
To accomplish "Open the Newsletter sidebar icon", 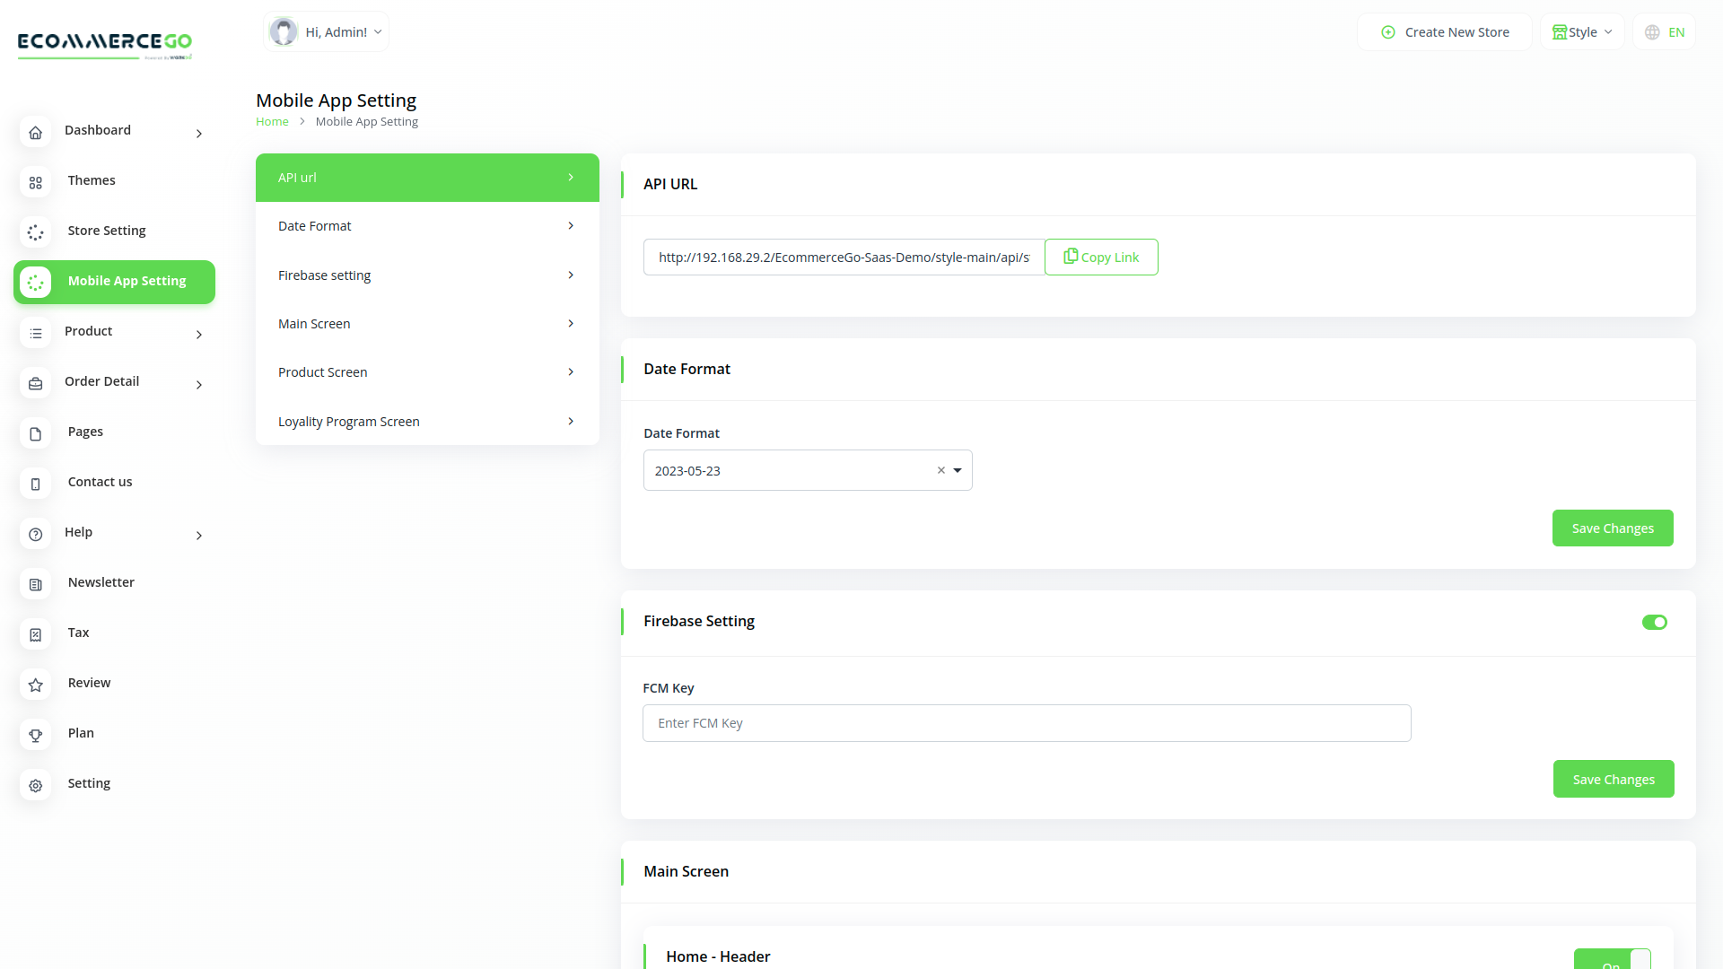I will (x=36, y=584).
